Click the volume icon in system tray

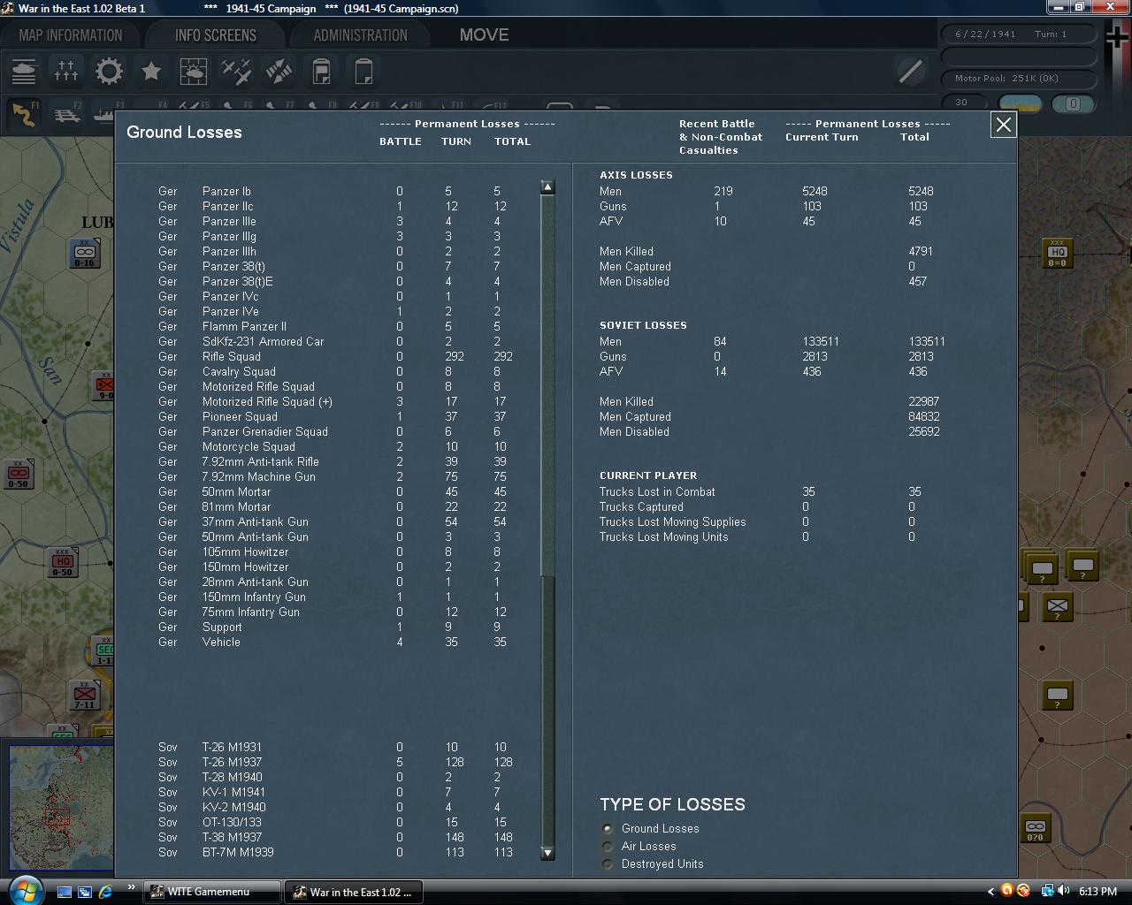point(1063,891)
